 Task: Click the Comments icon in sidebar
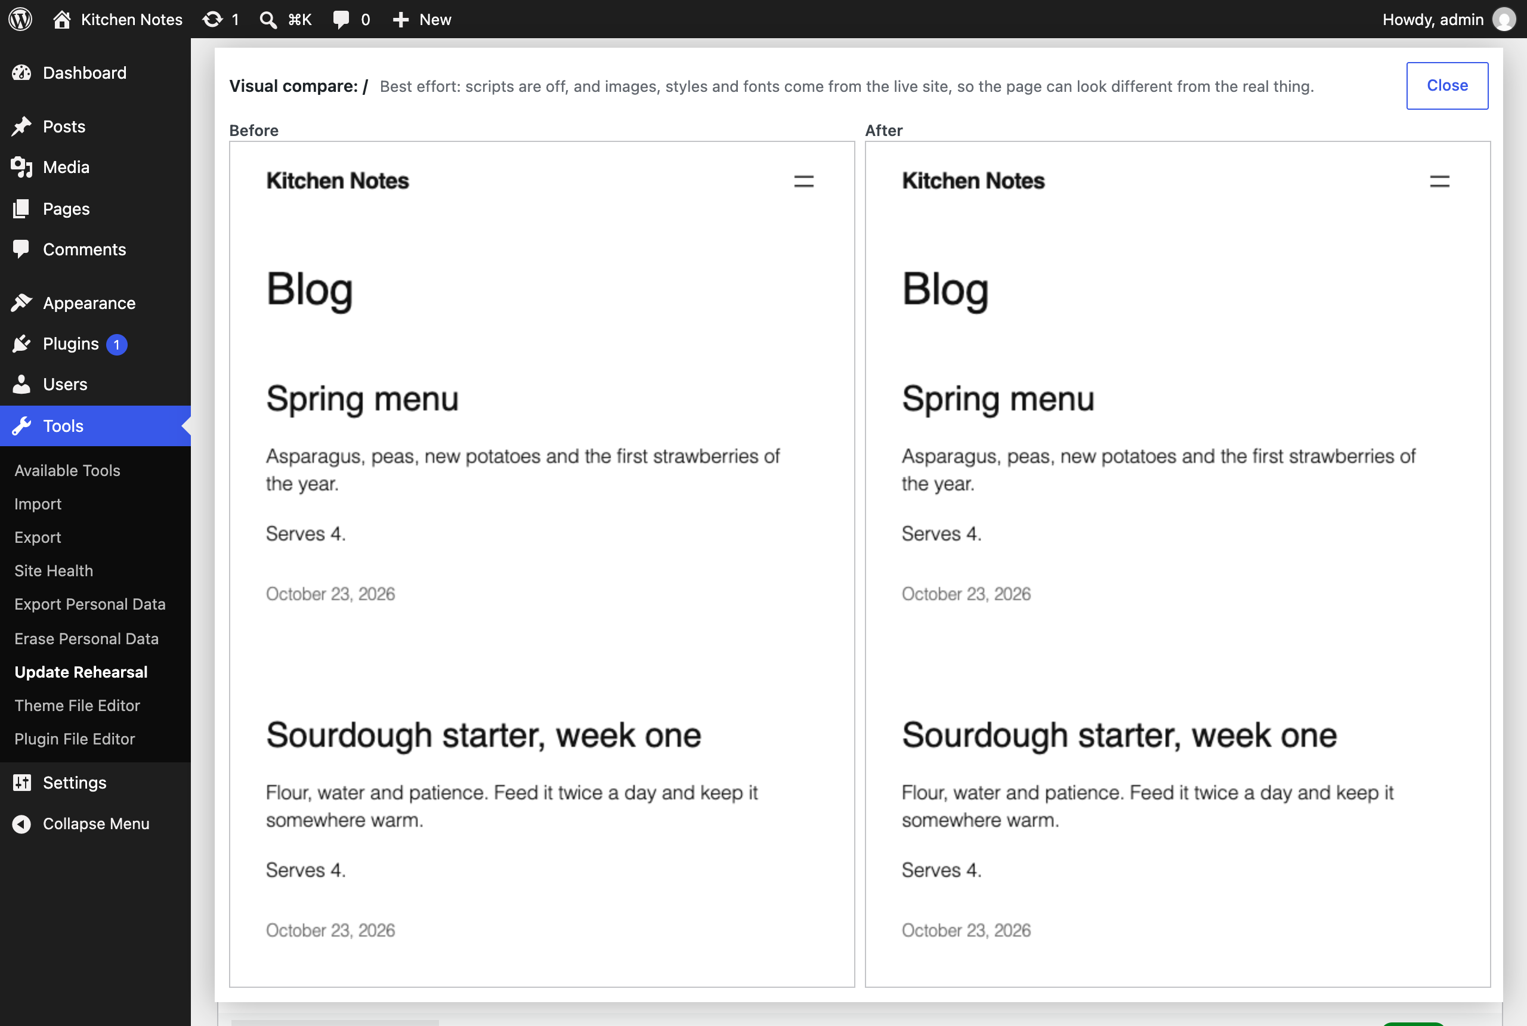tap(21, 249)
